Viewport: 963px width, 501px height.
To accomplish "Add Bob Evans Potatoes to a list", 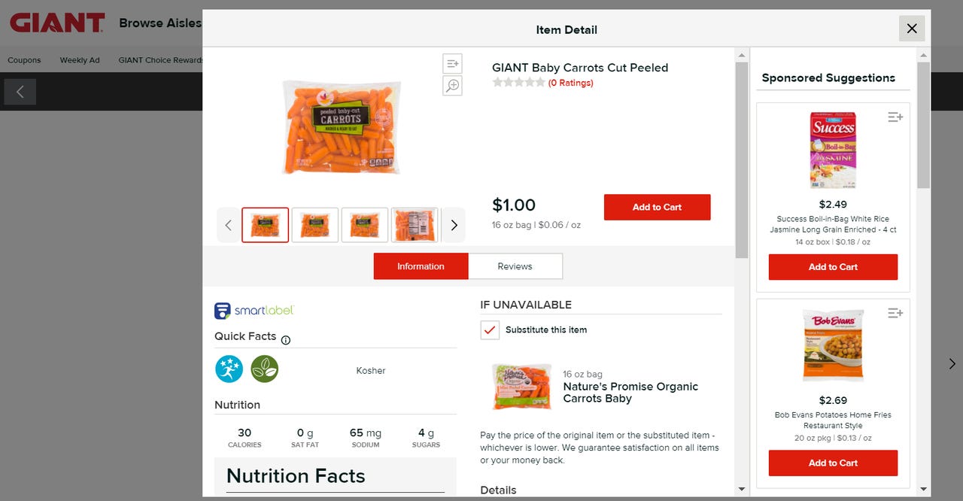I will pyautogui.click(x=895, y=313).
